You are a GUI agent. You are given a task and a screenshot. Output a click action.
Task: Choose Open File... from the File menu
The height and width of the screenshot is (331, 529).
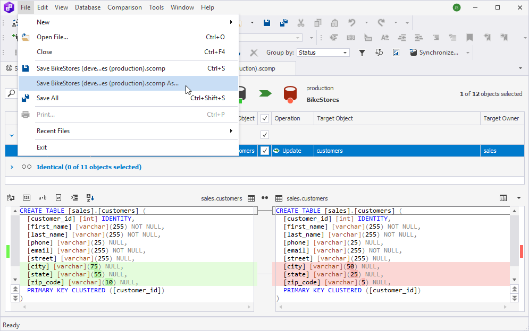click(128, 37)
